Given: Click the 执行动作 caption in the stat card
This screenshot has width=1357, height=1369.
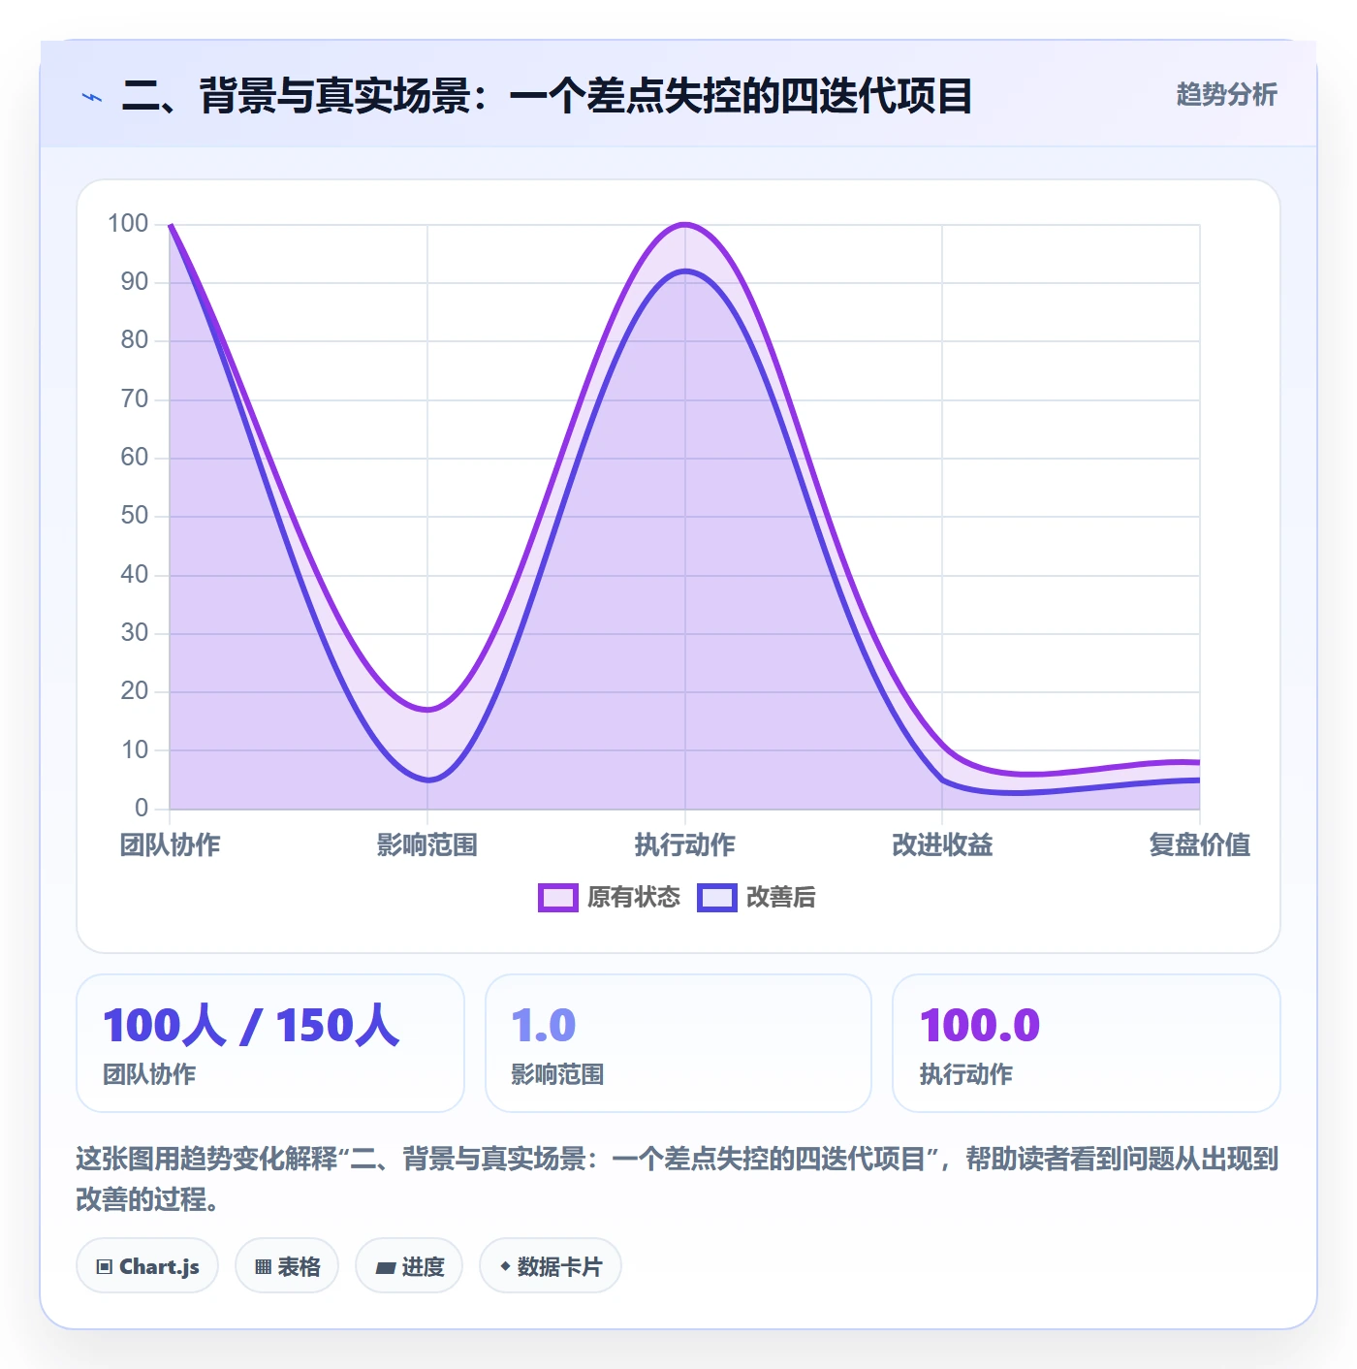Looking at the screenshot, I should click(966, 1074).
